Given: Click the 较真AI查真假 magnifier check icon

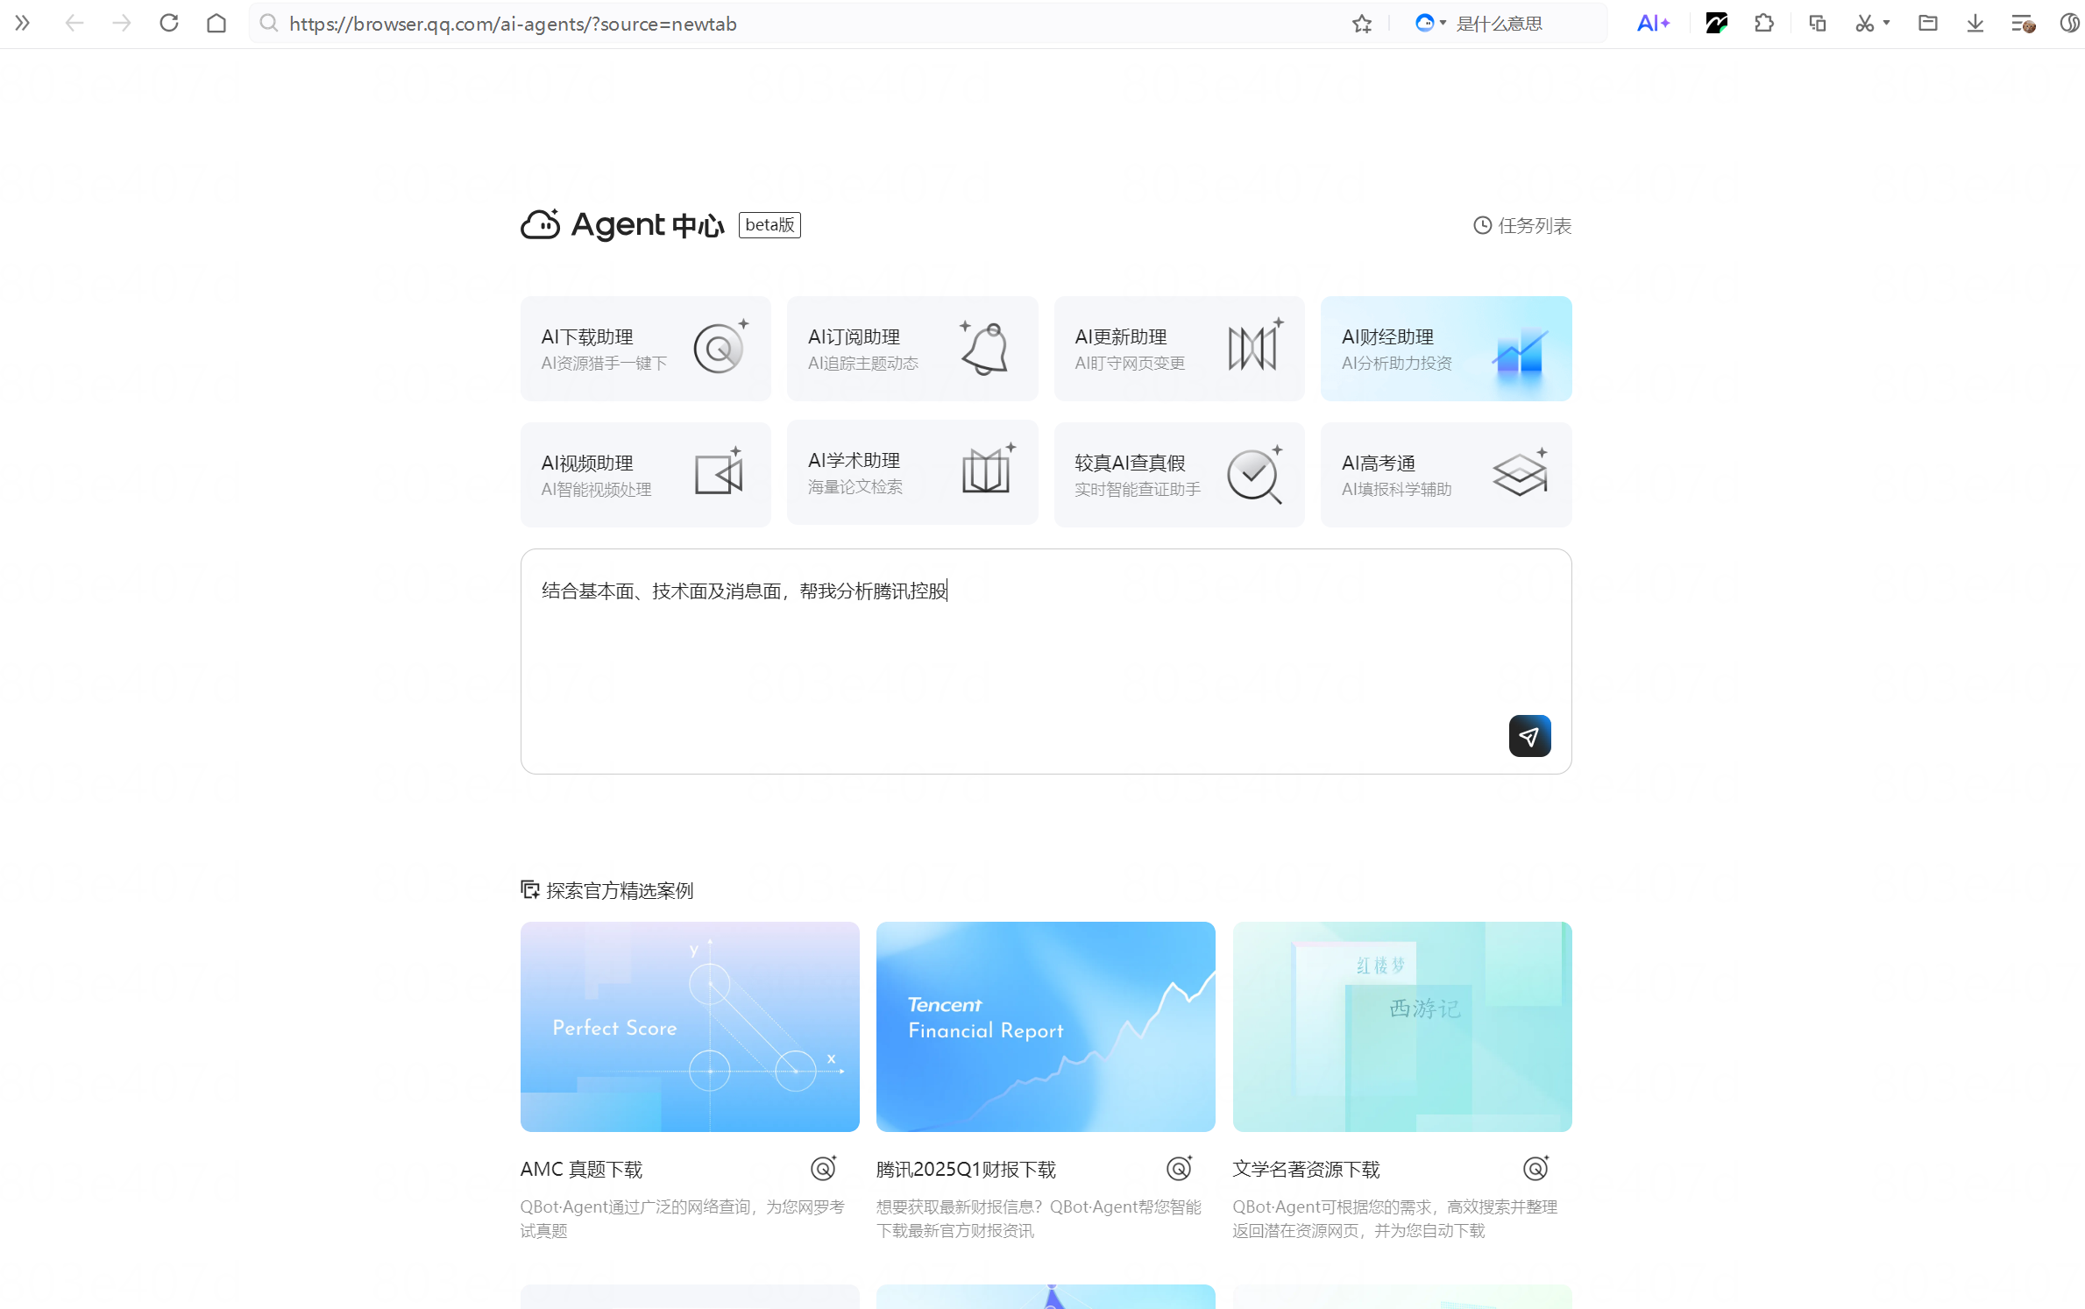Looking at the screenshot, I should click(1255, 476).
